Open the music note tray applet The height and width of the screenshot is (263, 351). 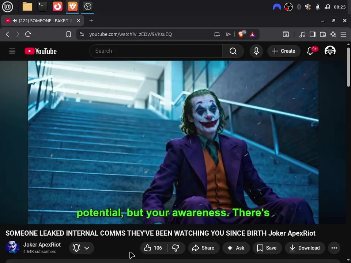tap(327, 7)
